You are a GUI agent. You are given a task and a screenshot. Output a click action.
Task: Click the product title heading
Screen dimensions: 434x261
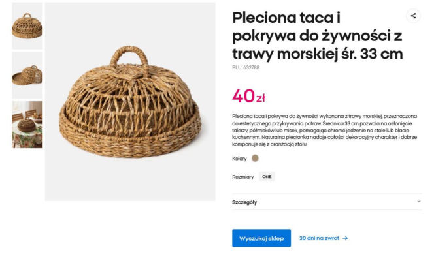click(x=317, y=35)
